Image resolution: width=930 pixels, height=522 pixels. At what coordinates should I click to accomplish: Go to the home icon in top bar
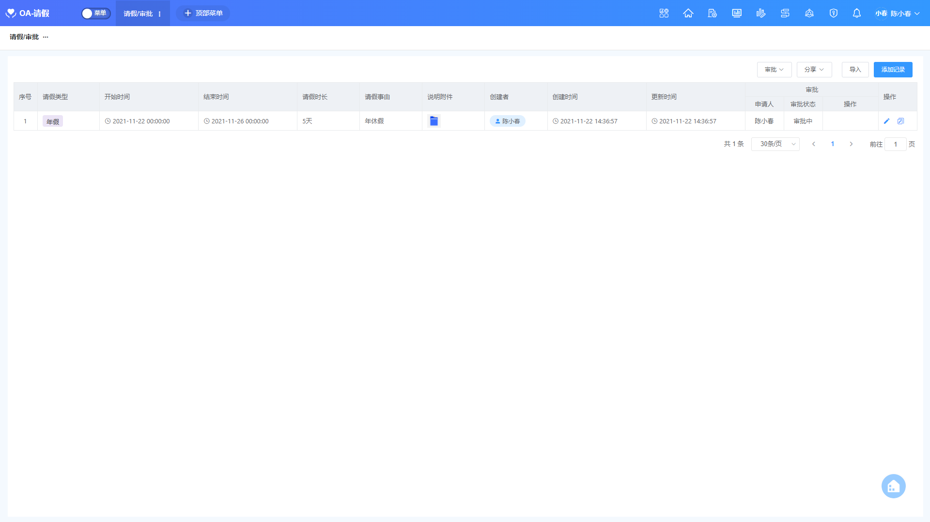[688, 13]
